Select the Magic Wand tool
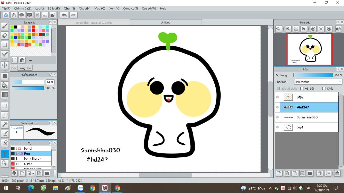344x193 pixels. pos(5,124)
